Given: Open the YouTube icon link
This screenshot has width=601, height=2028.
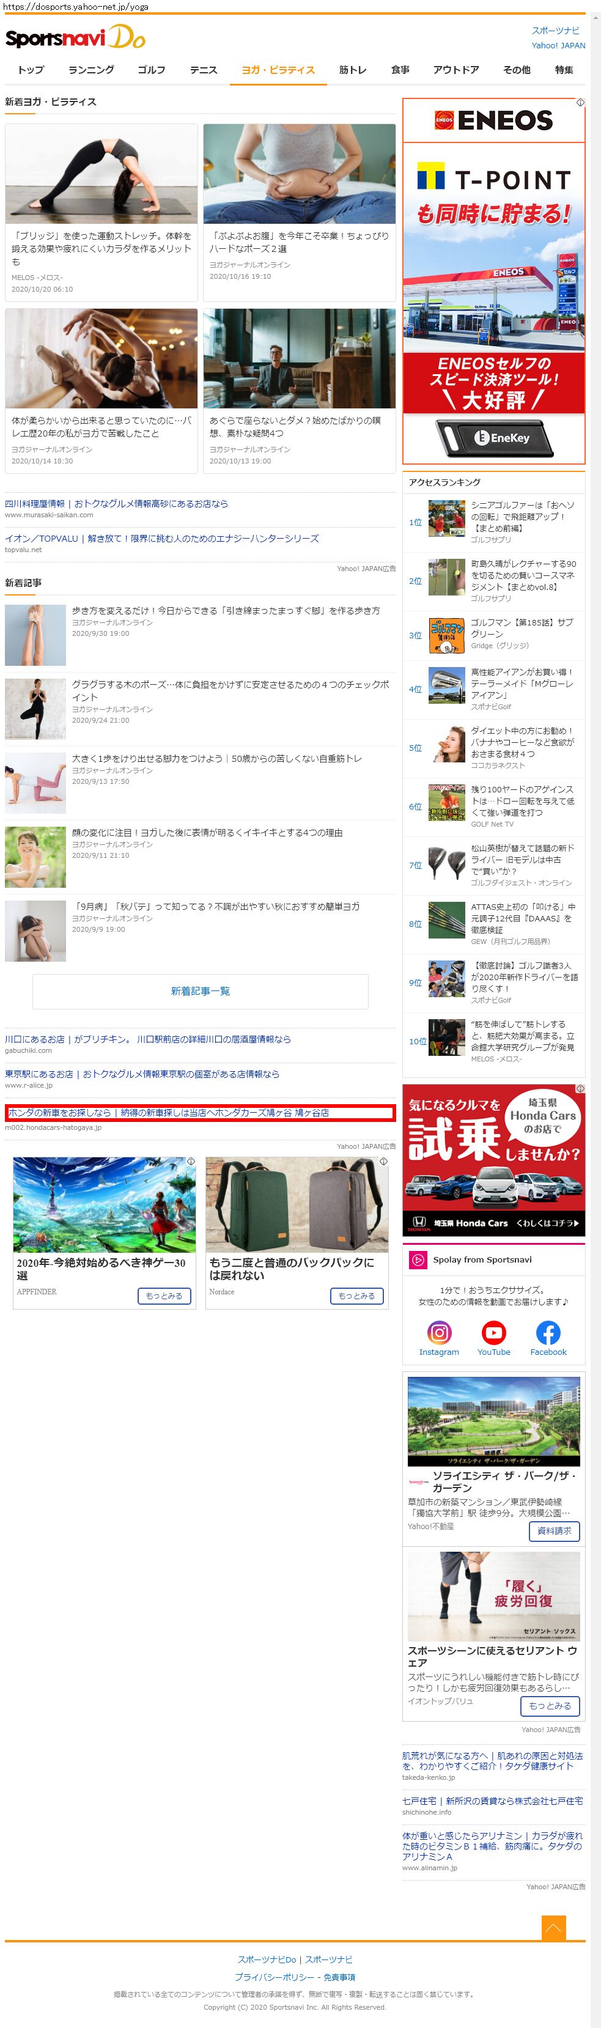Looking at the screenshot, I should click(493, 1332).
